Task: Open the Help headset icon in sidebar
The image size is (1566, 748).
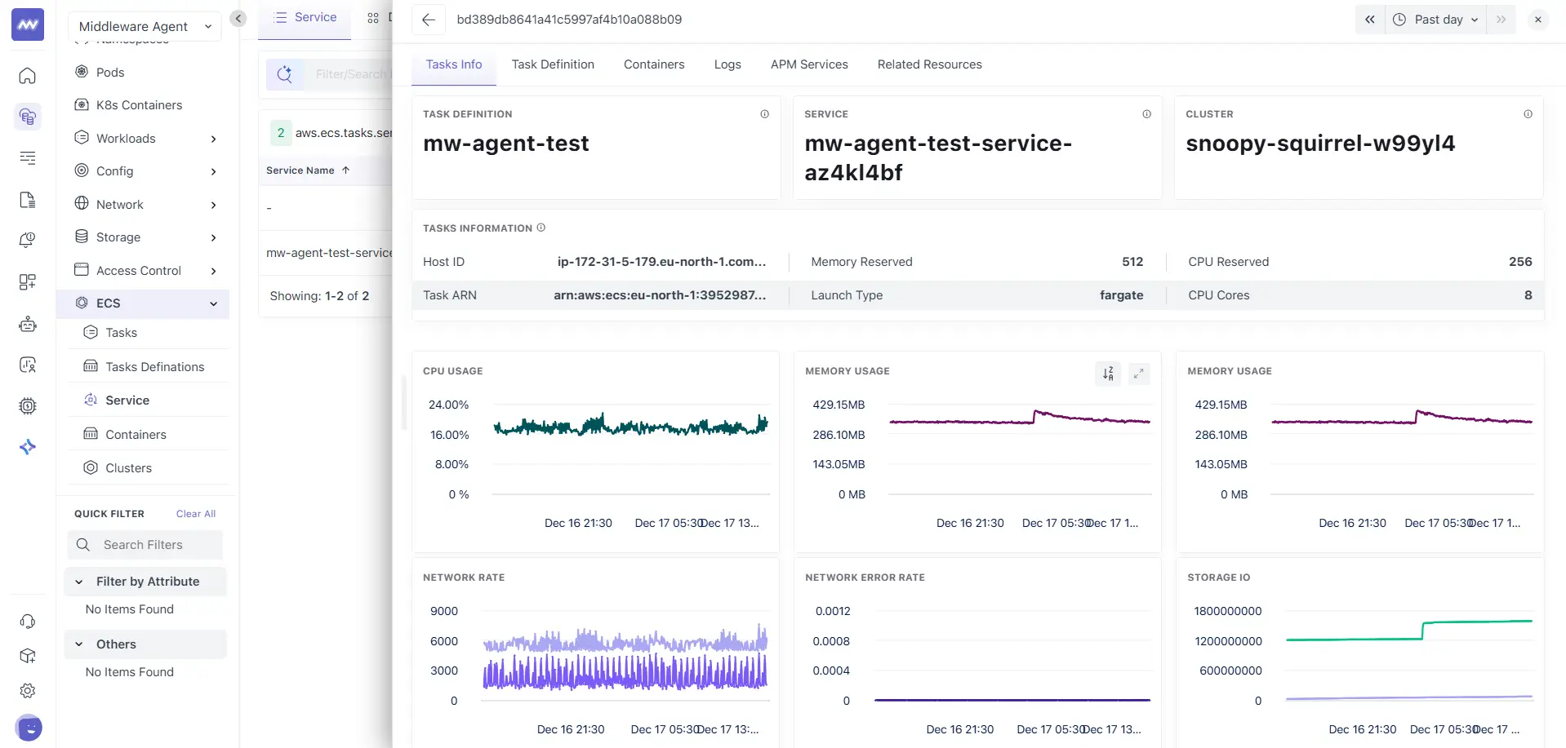Action: [x=27, y=622]
